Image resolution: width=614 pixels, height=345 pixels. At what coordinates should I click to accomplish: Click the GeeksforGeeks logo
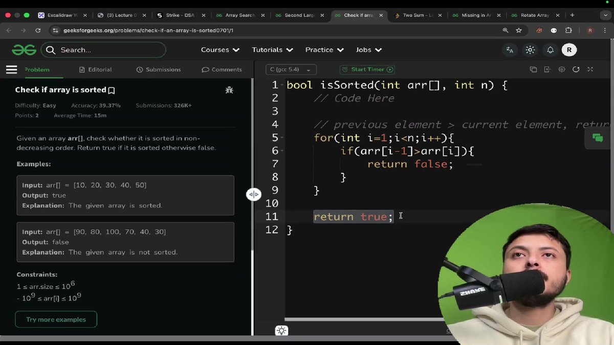coord(24,50)
